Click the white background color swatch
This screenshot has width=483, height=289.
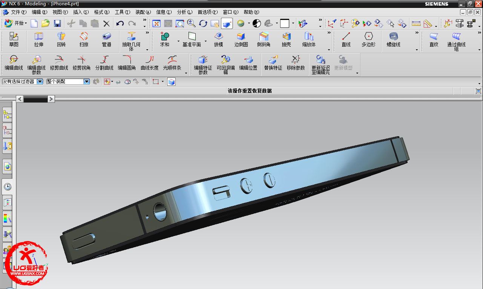click(285, 23)
